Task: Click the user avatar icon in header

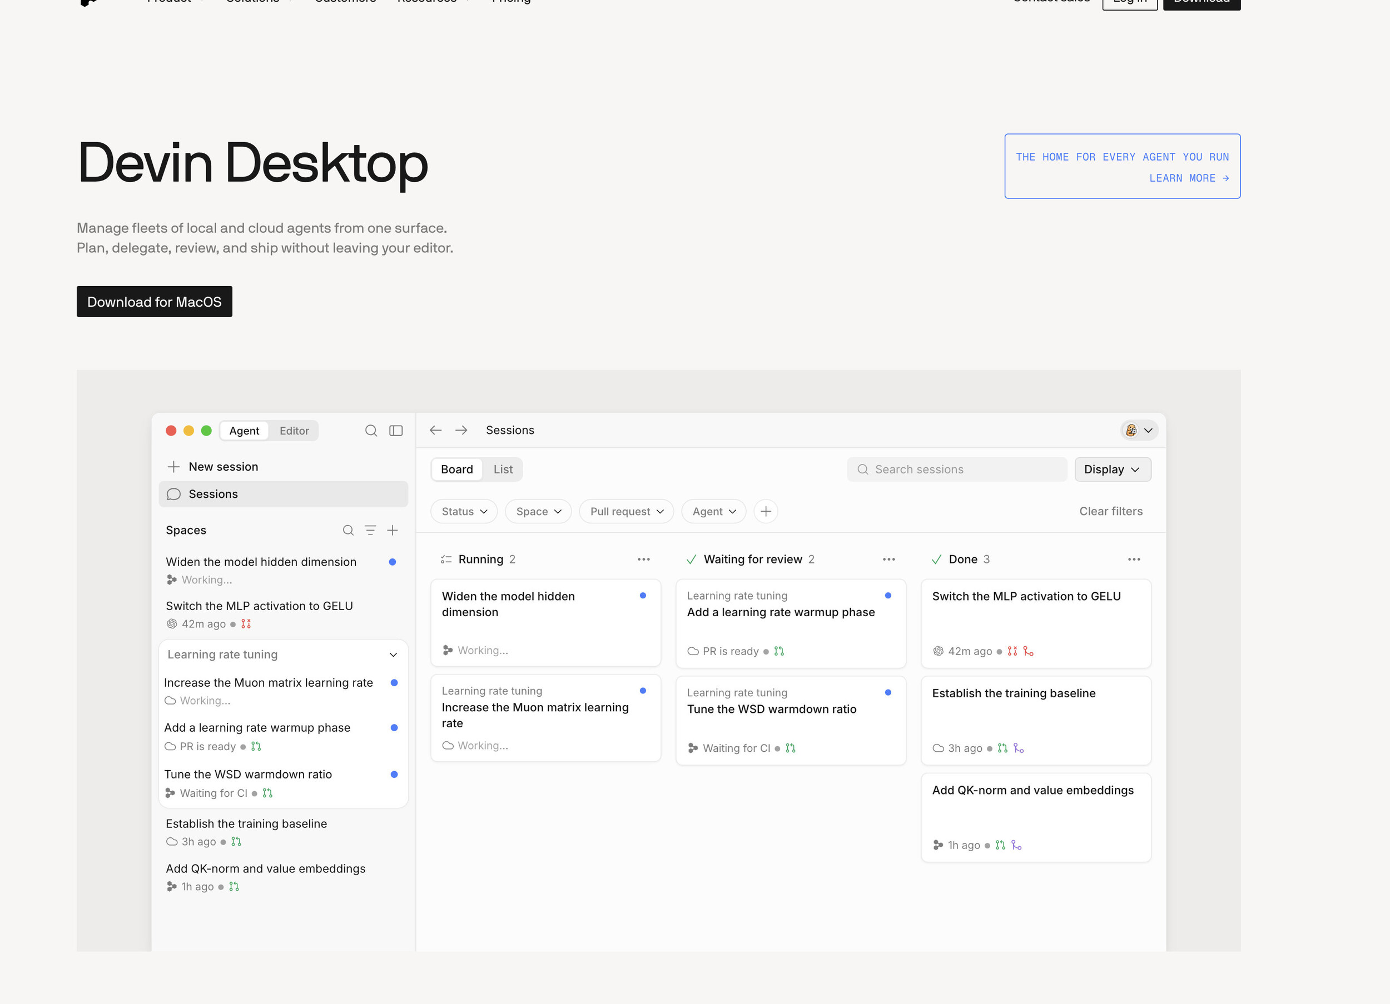Action: coord(1131,430)
